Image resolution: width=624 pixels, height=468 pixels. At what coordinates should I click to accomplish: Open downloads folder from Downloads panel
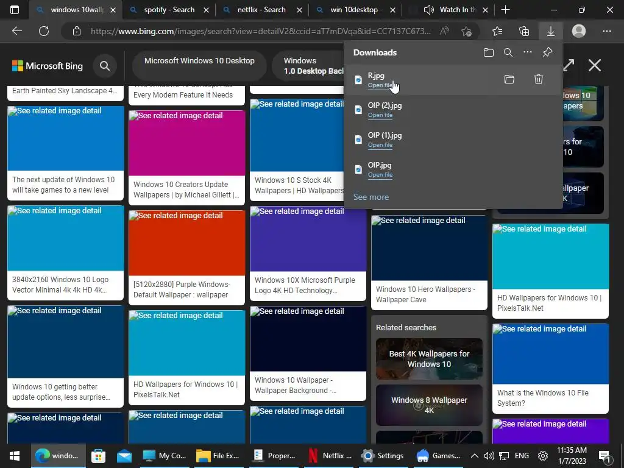click(x=489, y=52)
